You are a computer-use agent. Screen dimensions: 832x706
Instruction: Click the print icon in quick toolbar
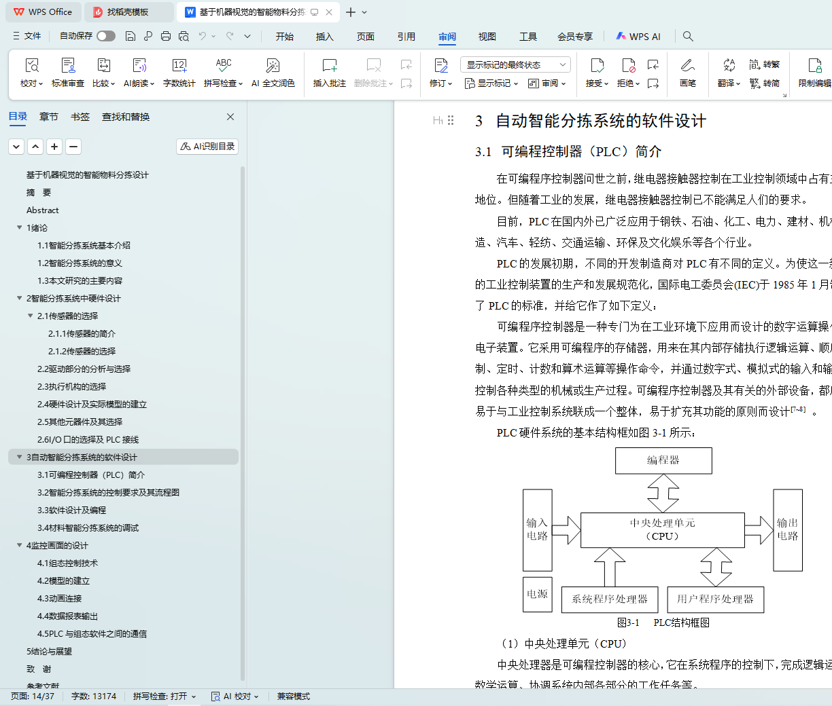pos(165,36)
